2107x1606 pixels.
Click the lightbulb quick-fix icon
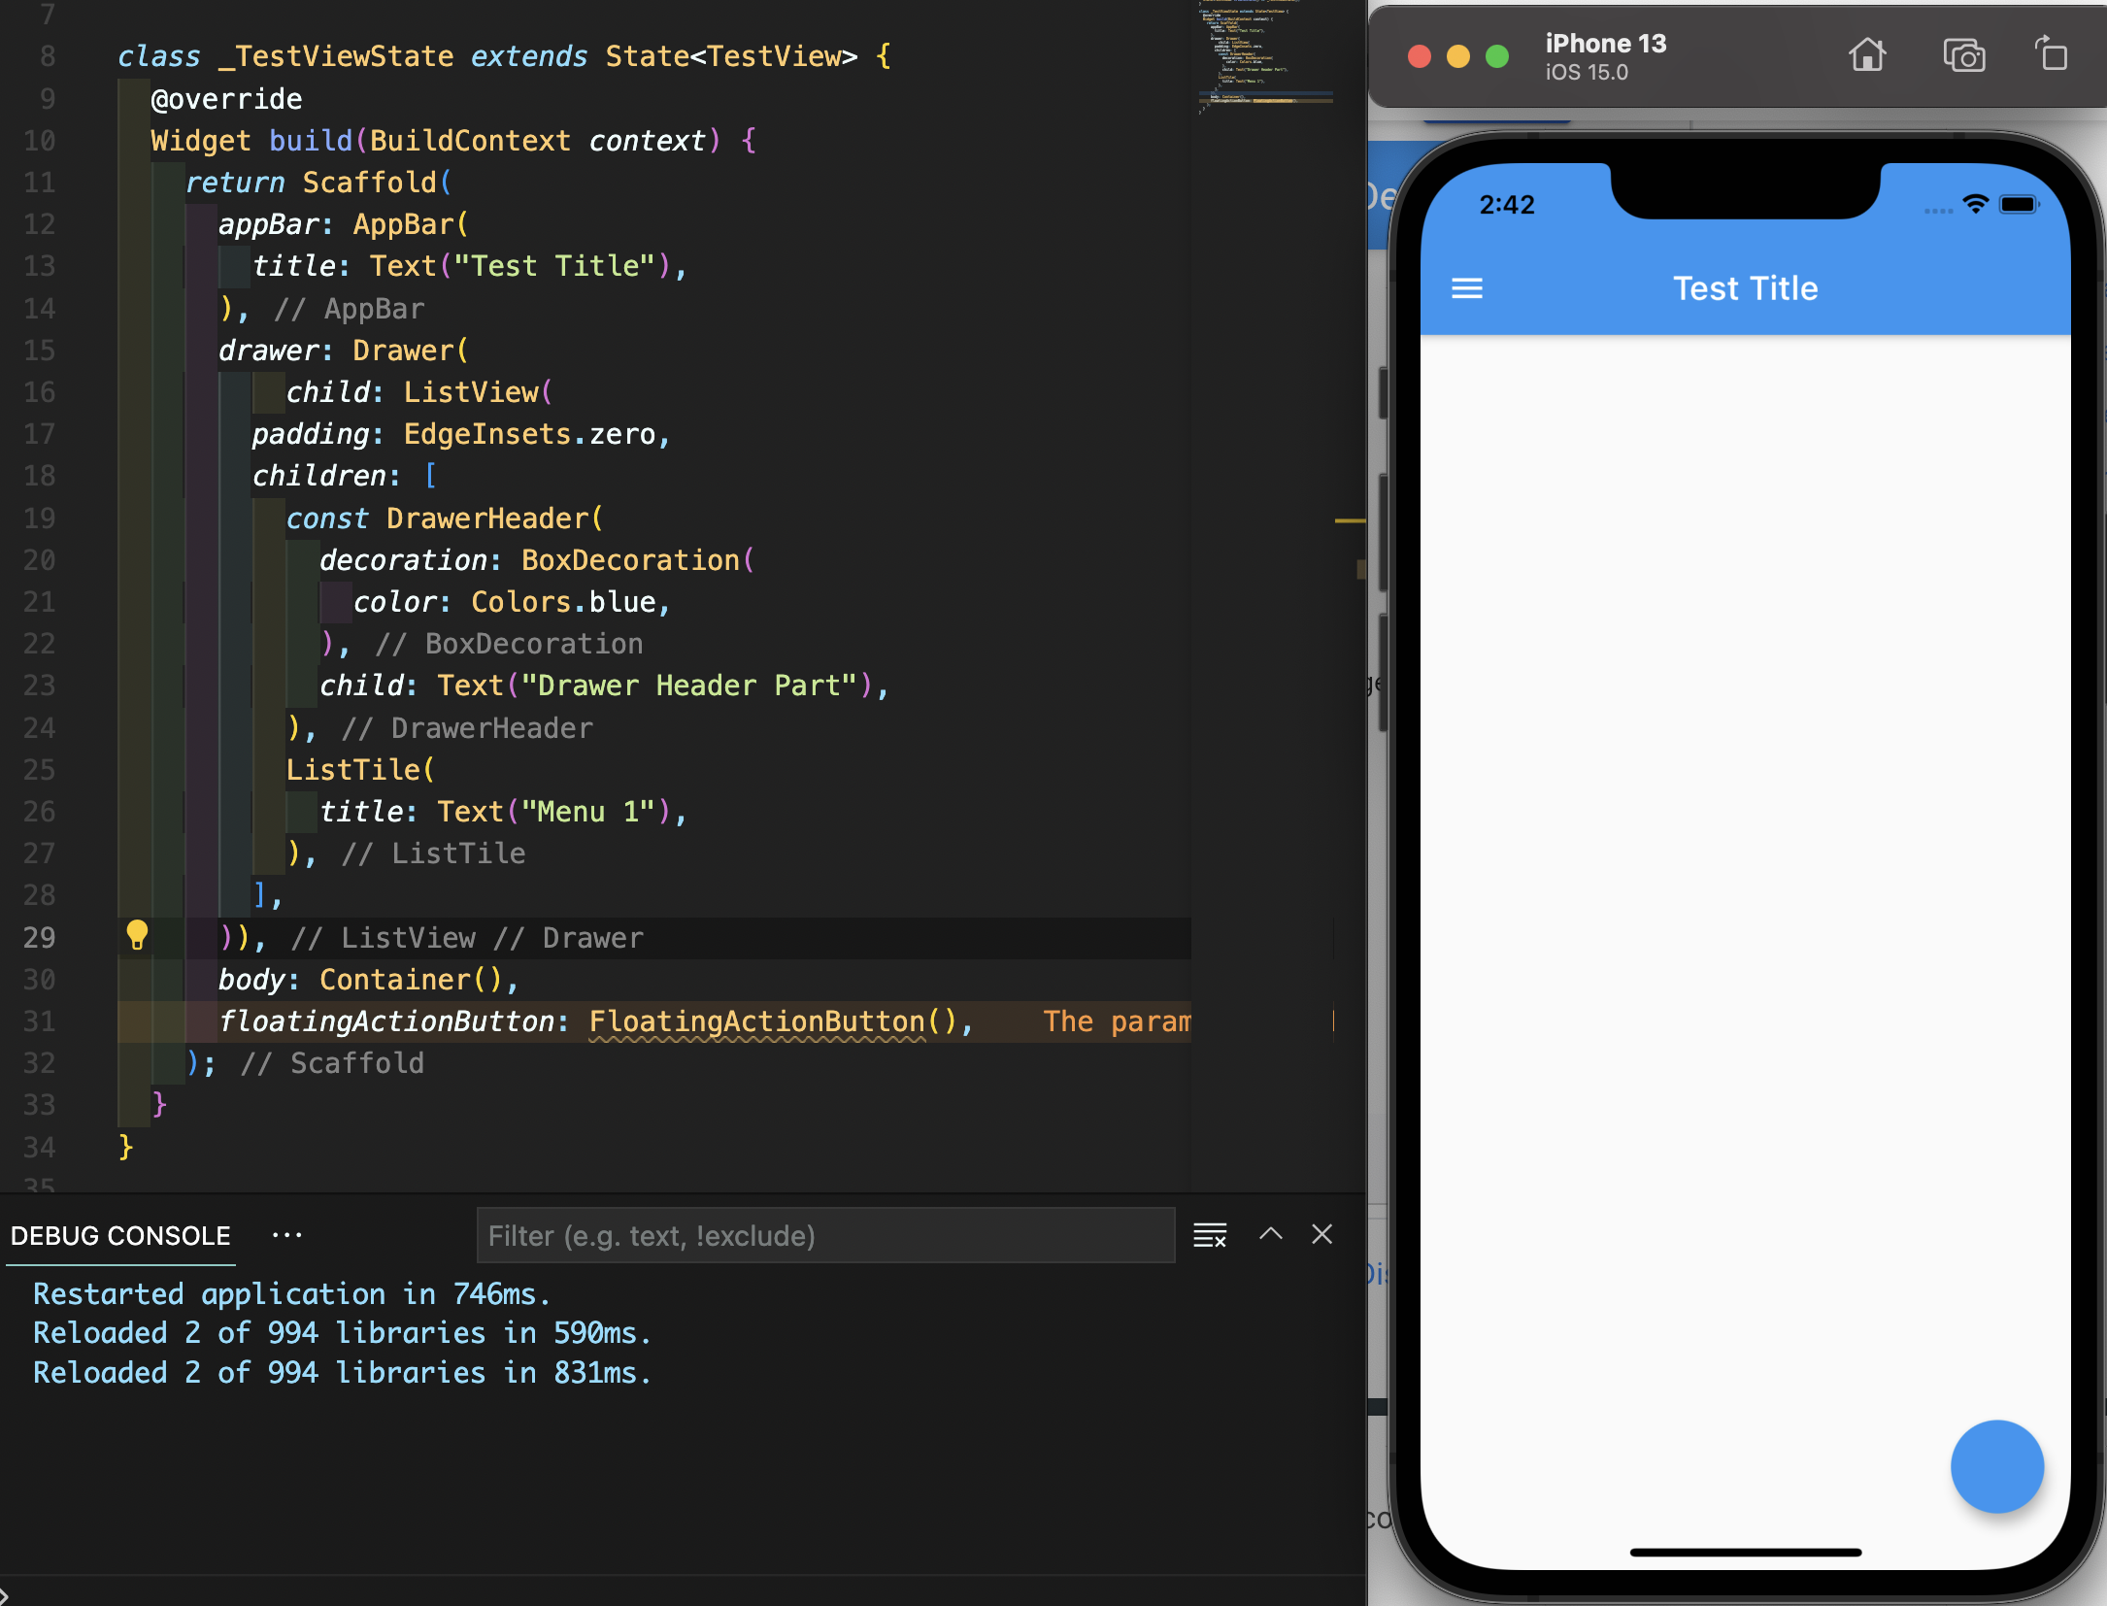click(137, 935)
